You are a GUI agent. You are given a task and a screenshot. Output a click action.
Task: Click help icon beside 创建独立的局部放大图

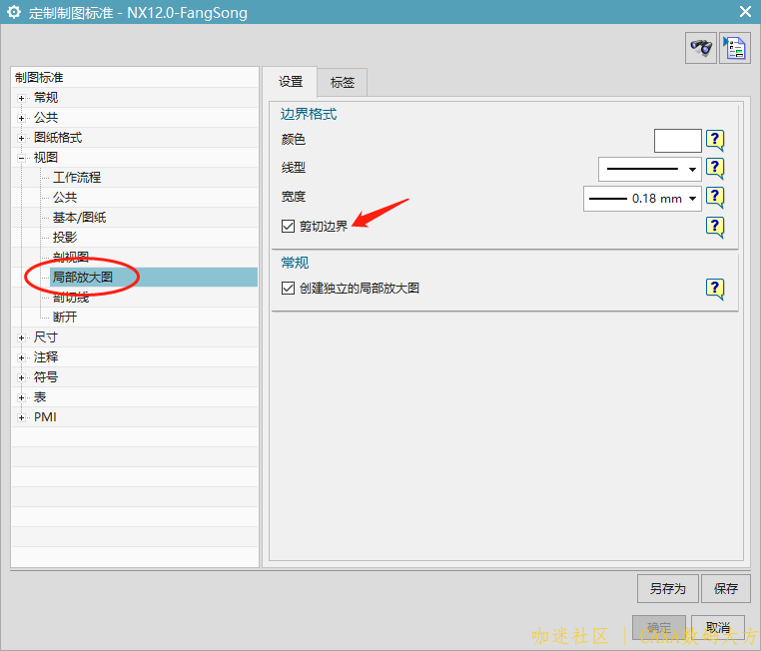715,290
